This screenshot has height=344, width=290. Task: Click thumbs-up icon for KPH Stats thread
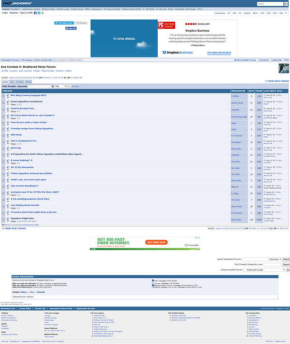[8, 135]
